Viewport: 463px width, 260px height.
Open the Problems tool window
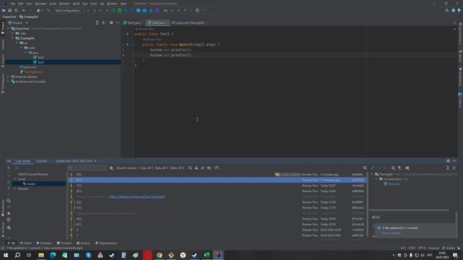tap(43, 243)
